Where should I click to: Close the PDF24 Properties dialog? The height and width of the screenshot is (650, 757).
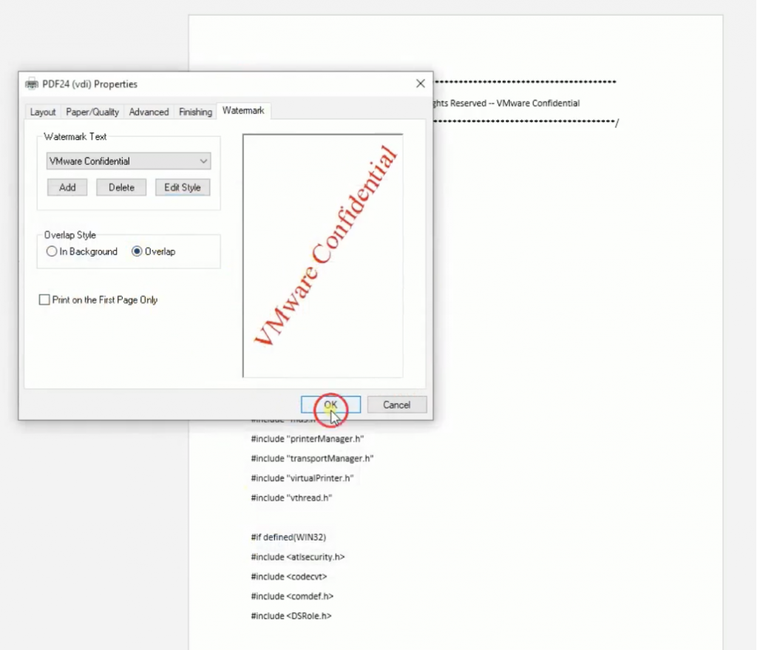pyautogui.click(x=420, y=84)
